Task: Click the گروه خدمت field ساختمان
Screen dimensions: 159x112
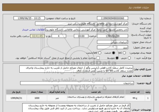Action: pos(77,83)
